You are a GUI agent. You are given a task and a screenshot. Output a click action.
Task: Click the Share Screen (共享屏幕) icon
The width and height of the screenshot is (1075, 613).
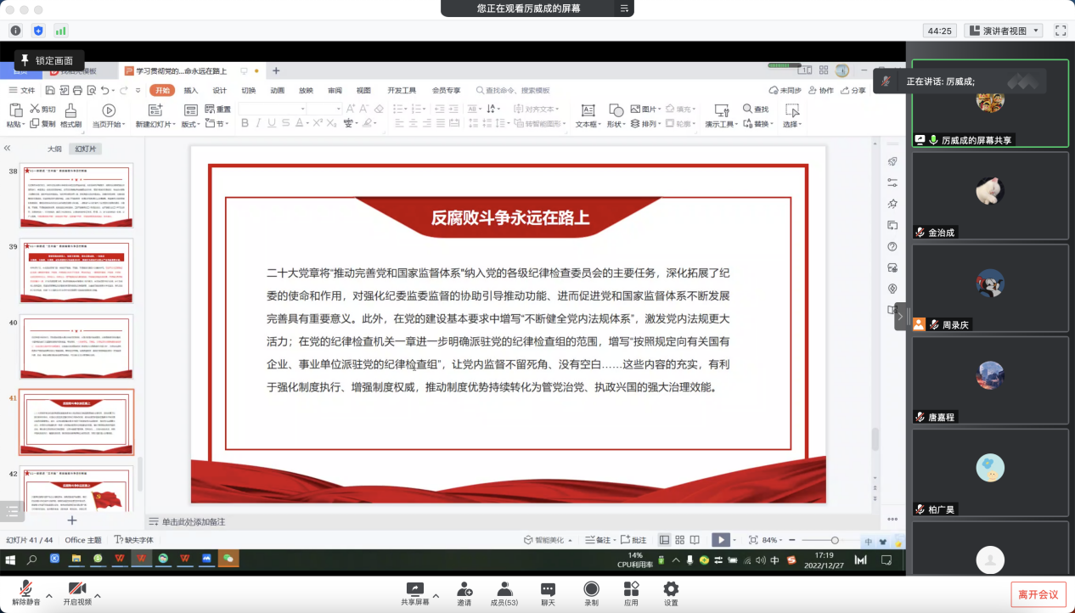pyautogui.click(x=414, y=590)
